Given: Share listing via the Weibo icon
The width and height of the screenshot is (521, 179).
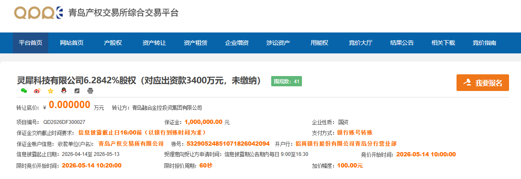Looking at the screenshot, I should (x=37, y=91).
